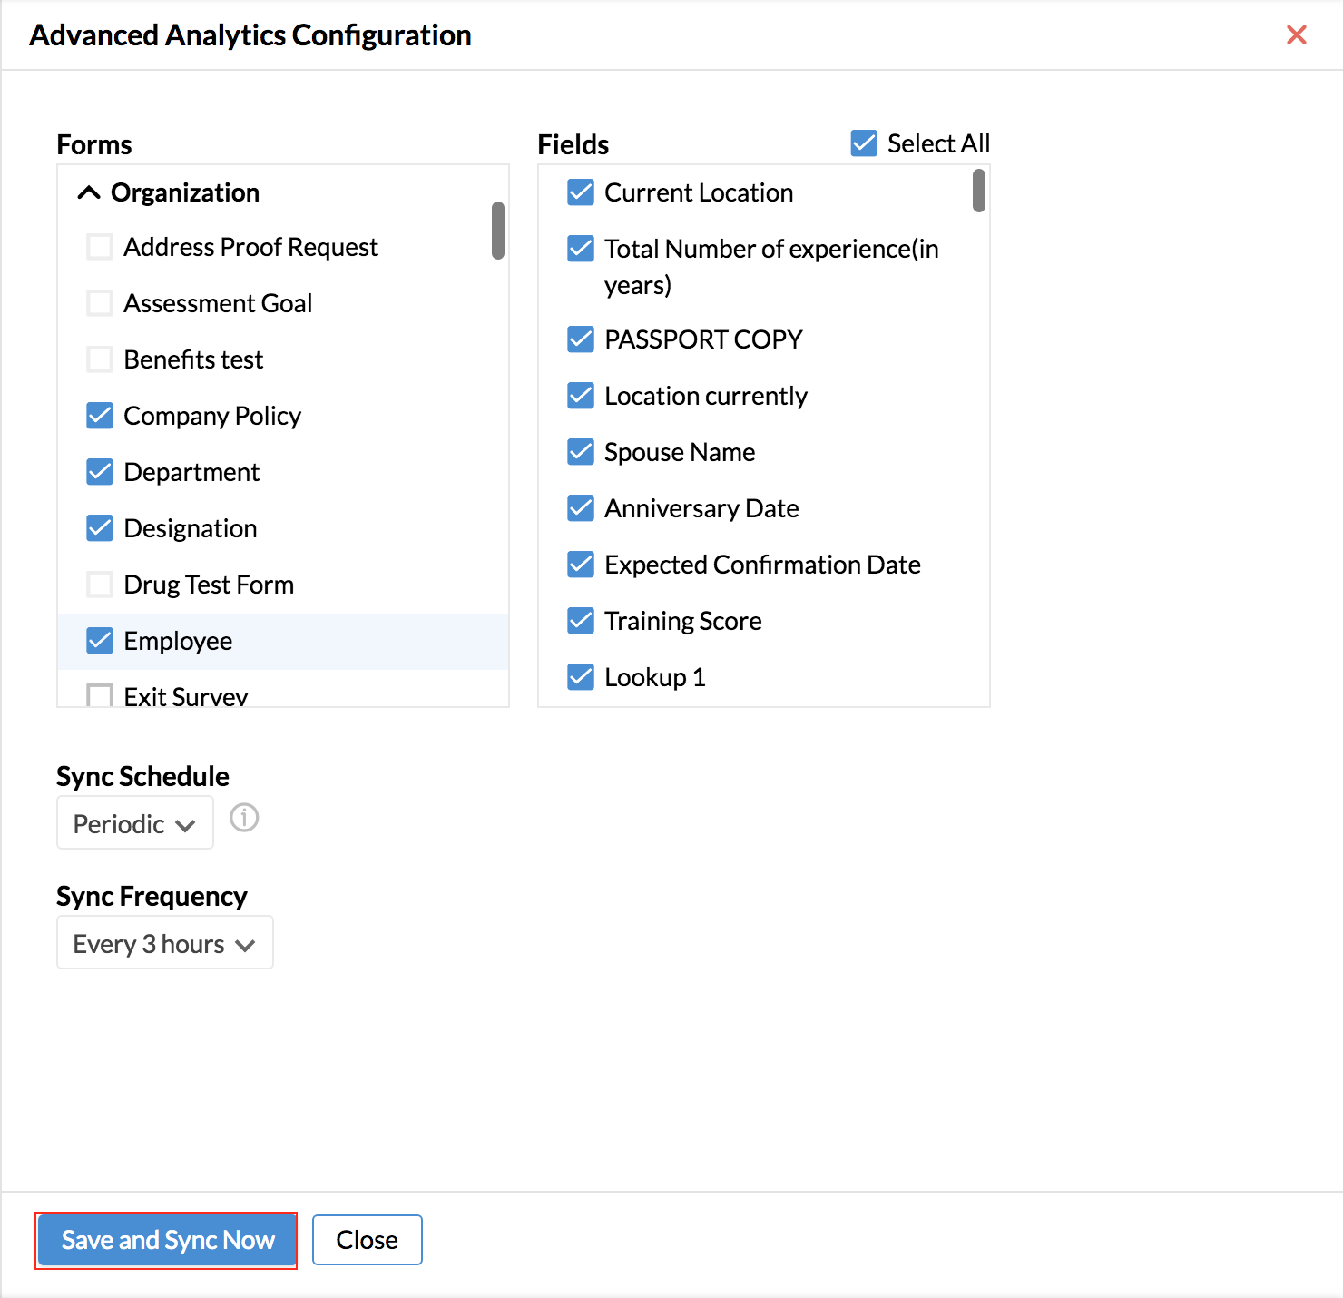Check the Exit Survey form
Viewport: 1343px width, 1298px height.
click(x=100, y=695)
